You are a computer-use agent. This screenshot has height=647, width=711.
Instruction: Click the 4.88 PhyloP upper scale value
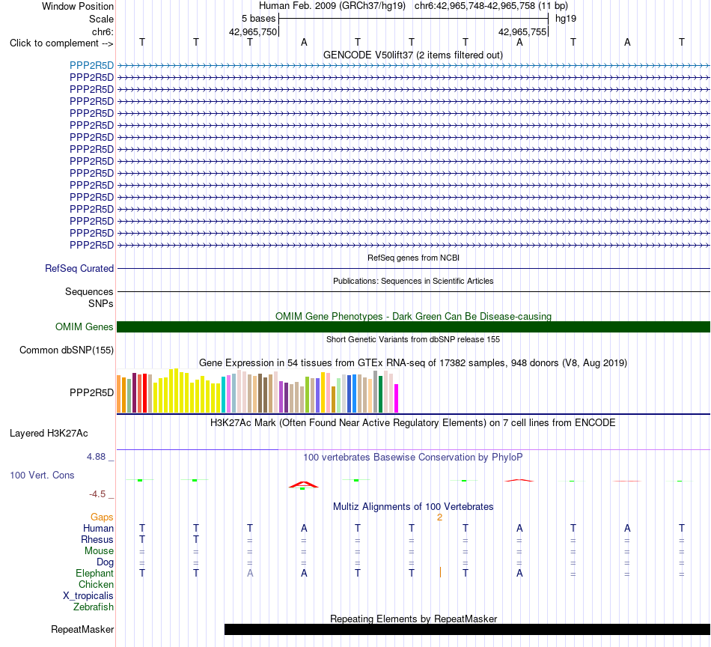[96, 457]
